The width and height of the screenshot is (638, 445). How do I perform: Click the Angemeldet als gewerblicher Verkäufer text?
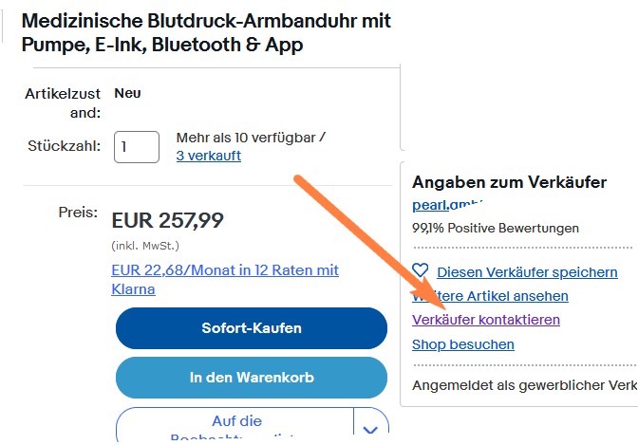(524, 385)
